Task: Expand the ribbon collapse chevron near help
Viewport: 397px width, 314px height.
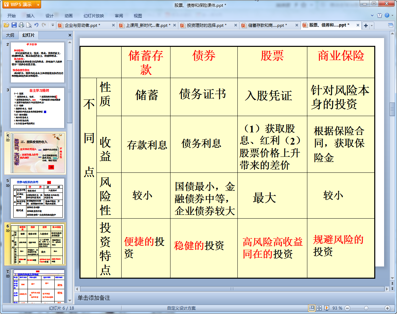Action: pos(372,15)
